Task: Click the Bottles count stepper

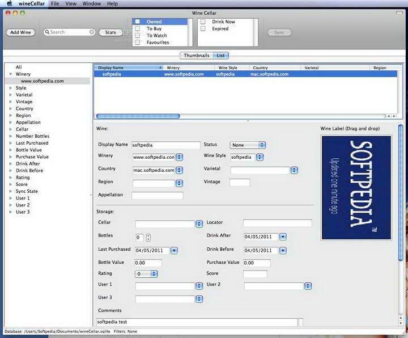Action: [148, 237]
